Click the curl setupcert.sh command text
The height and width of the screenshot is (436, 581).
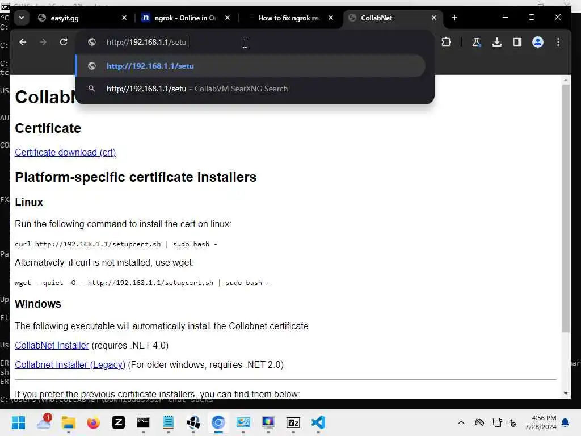[x=116, y=244]
